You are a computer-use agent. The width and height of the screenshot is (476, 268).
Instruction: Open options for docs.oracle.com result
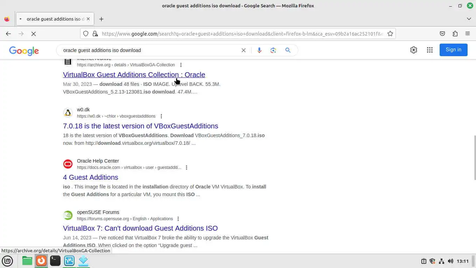(x=187, y=167)
